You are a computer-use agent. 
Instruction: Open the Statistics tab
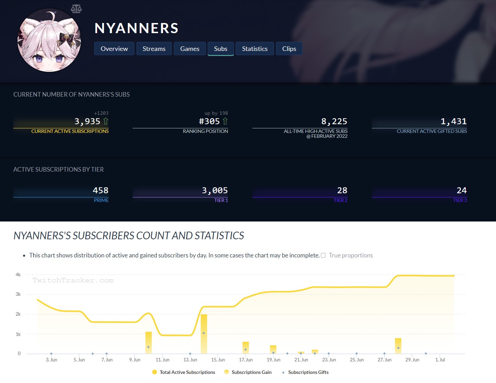click(x=255, y=49)
